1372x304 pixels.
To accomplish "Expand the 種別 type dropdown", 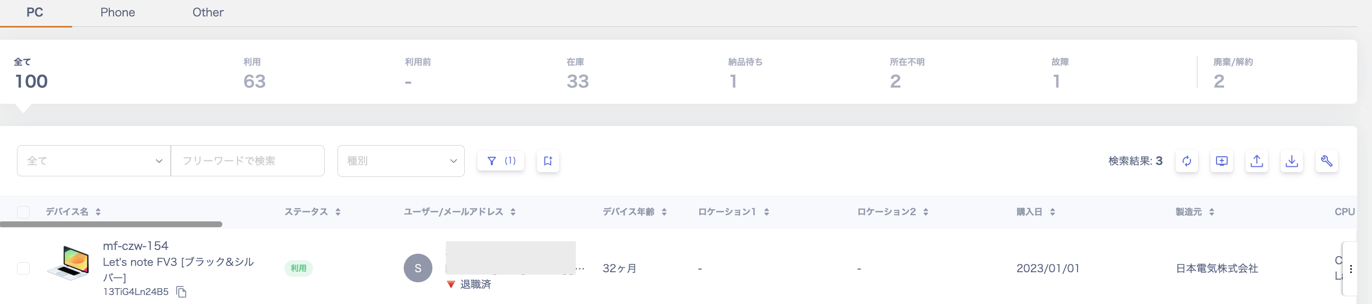I will click(x=401, y=160).
